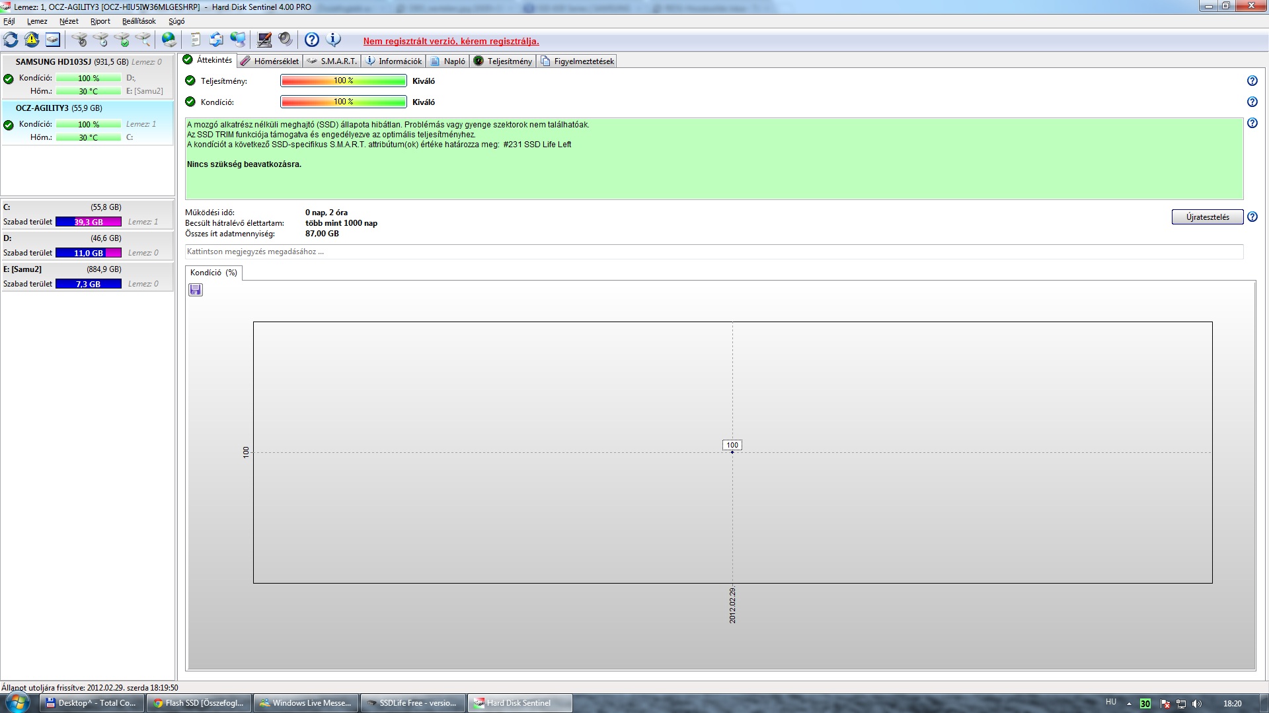Image resolution: width=1269 pixels, height=713 pixels.
Task: Switch to the Napló tab
Action: pyautogui.click(x=447, y=61)
